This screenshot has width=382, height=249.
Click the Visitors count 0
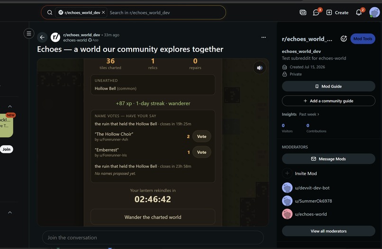283,125
